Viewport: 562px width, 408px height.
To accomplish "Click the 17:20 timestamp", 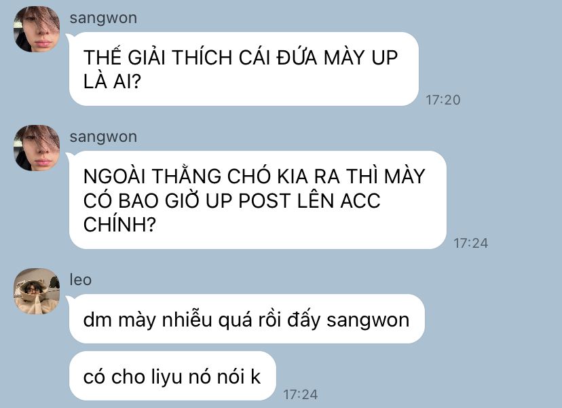I will pos(443,100).
